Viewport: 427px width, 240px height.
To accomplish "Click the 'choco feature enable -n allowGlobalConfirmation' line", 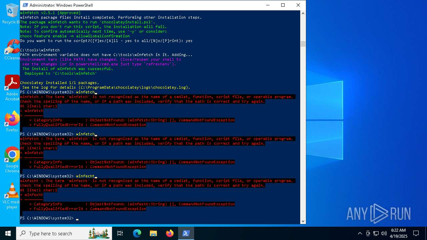I will (75, 36).
